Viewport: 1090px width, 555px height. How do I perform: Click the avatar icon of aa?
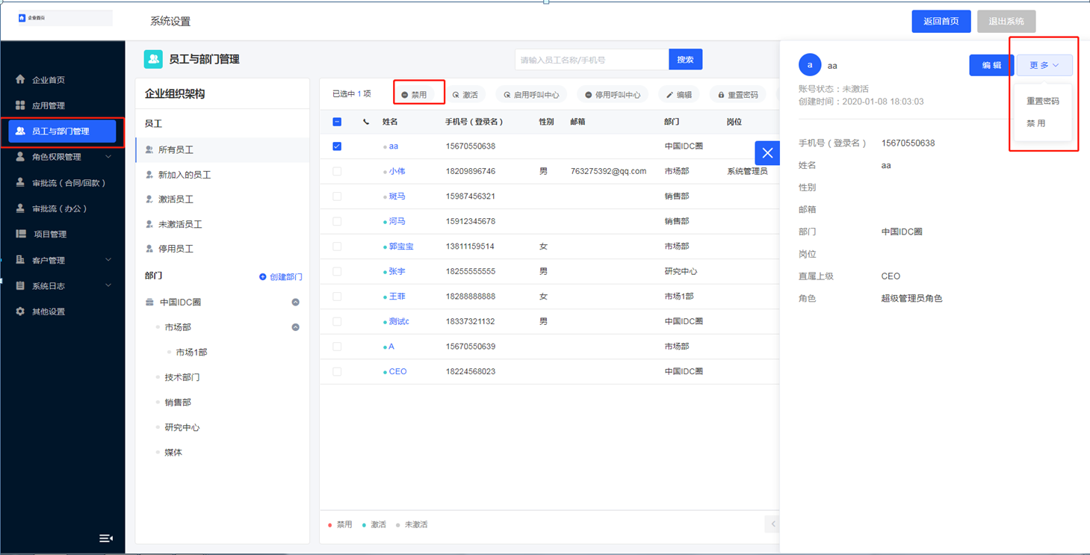[810, 65]
